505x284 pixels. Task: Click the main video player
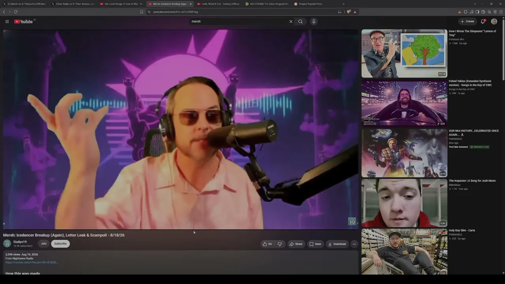pos(181,129)
